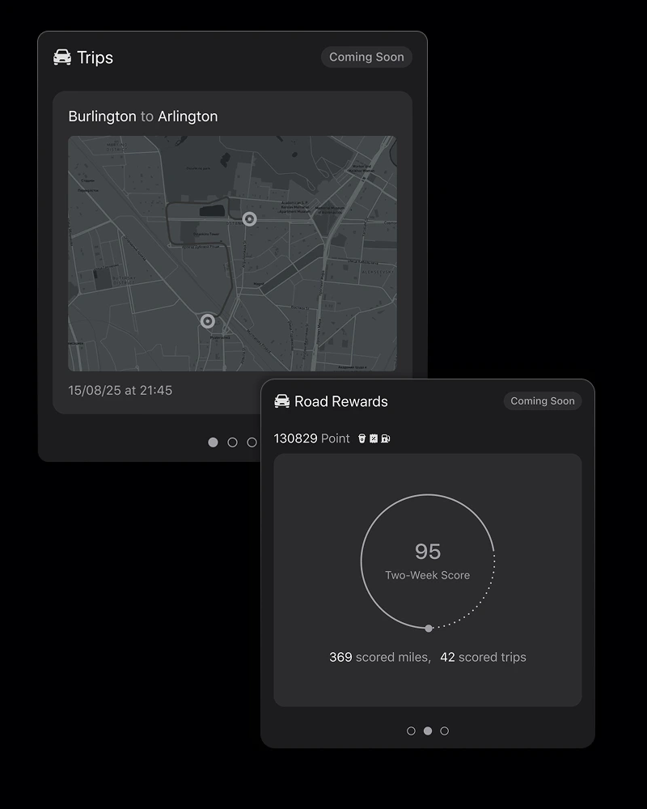Screen dimensions: 647x809
Task: Click the trip date 15/08/25 at 21:45
Action: pos(121,390)
